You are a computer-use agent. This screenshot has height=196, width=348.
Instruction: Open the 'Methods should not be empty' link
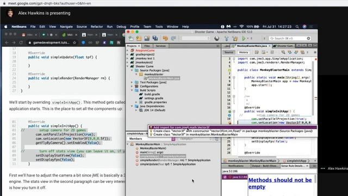[x=280, y=183]
